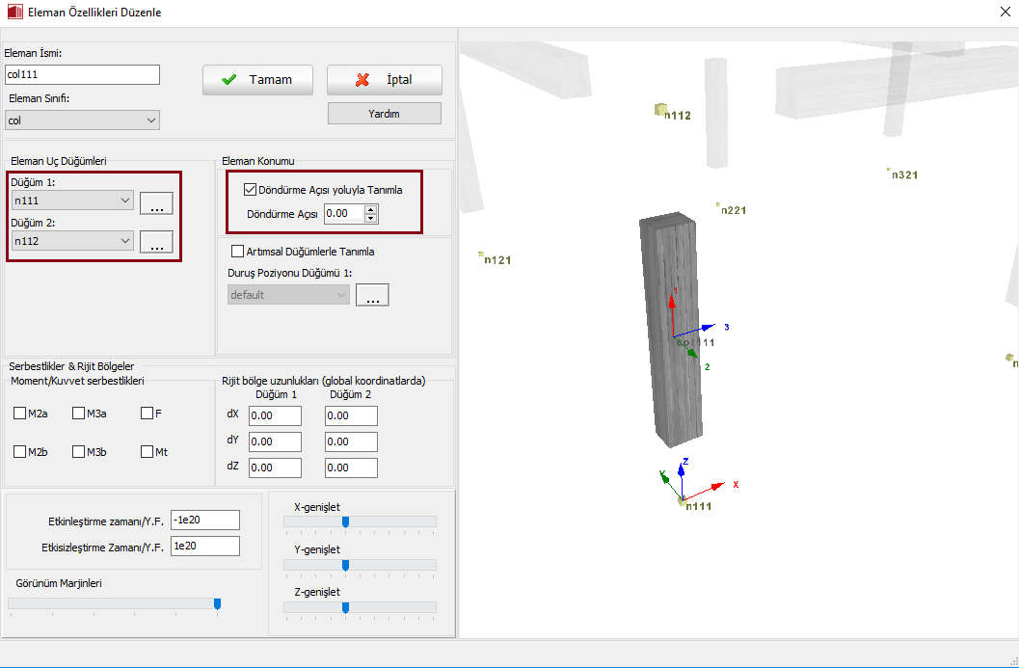Screen dimensions: 1019x668
Task: Click the browse button beside Düğüm 2
Action: pos(156,243)
